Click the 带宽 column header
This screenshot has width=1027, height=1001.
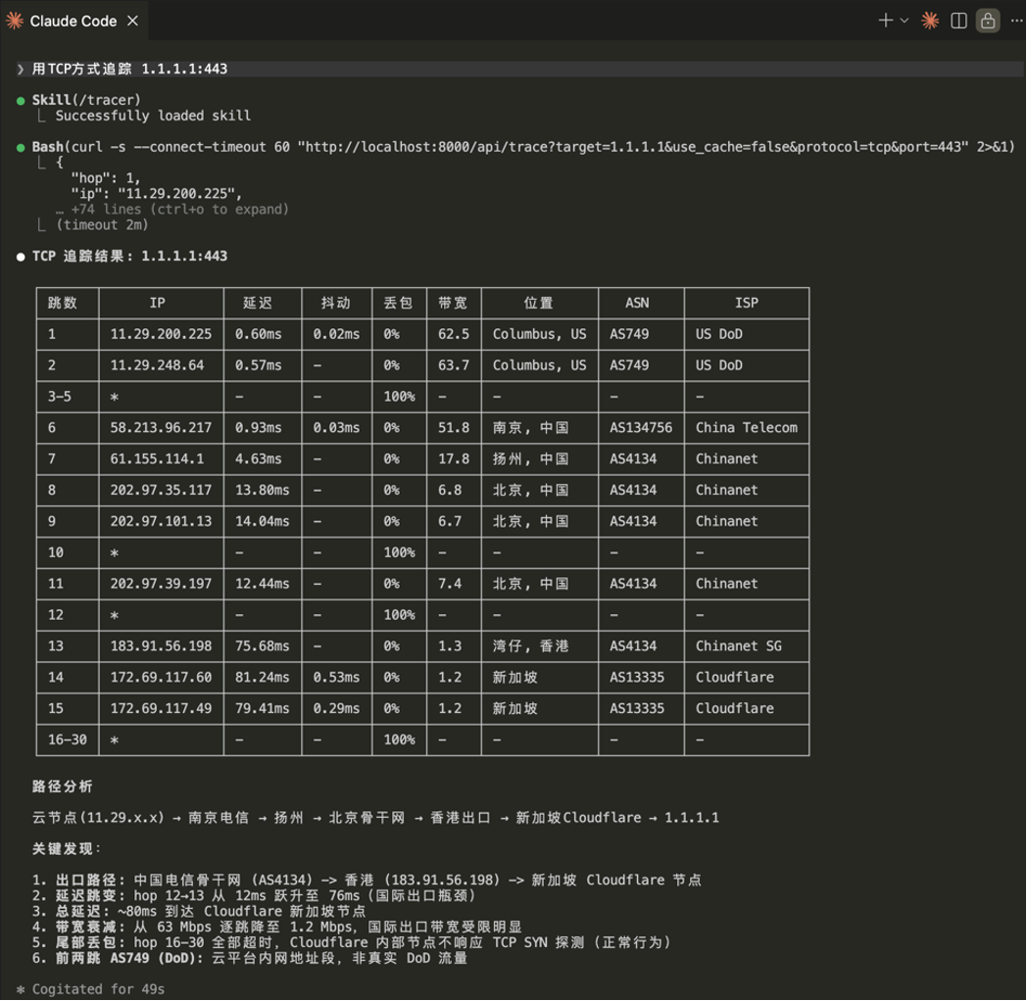click(454, 303)
